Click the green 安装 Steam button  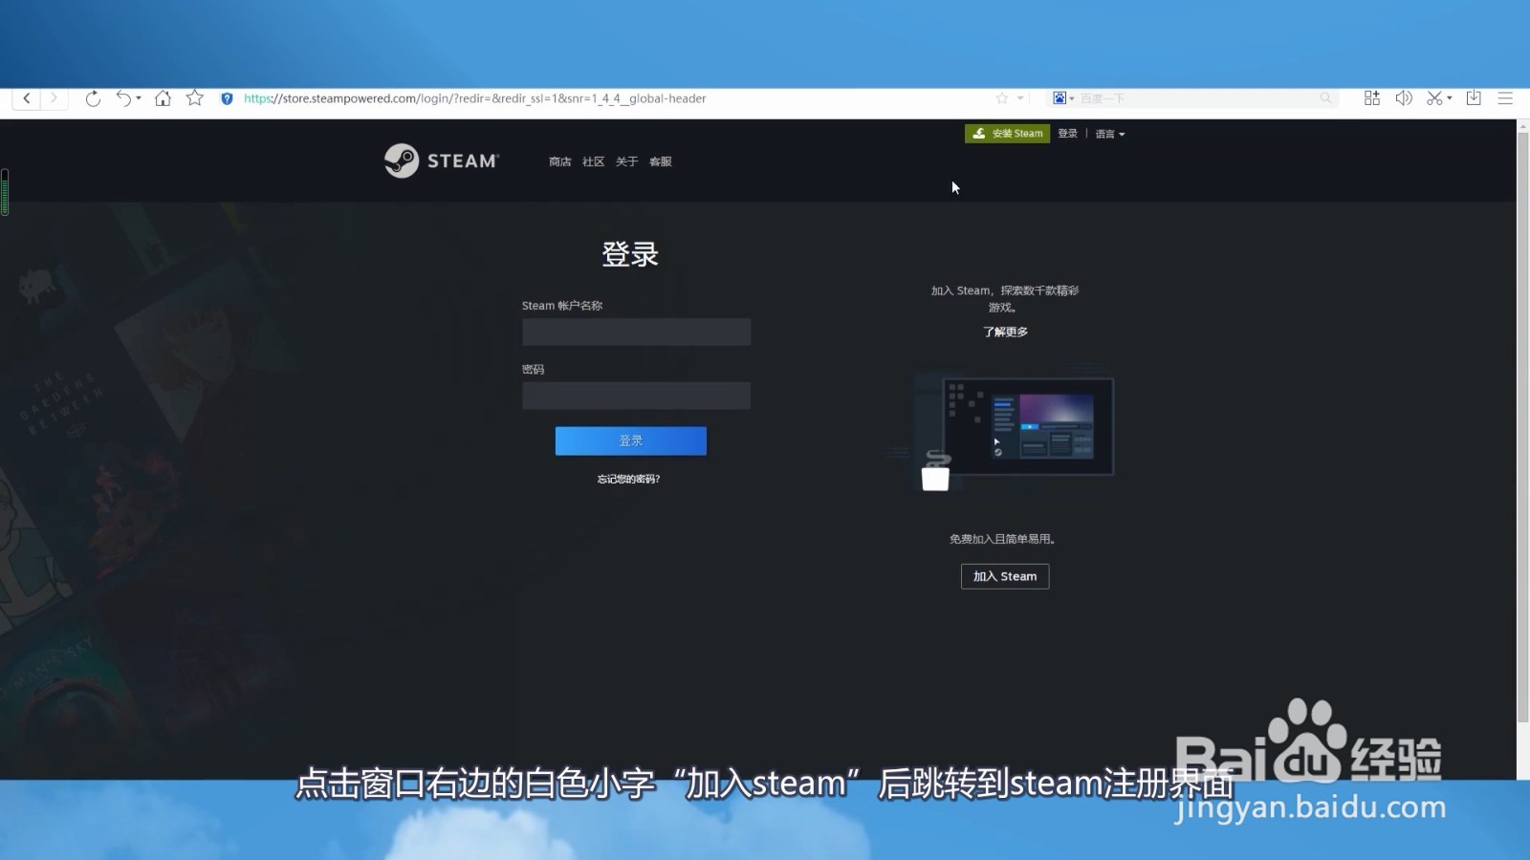(1007, 134)
